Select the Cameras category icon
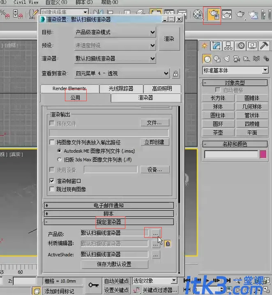The width and height of the screenshot is (272, 295). click(237, 59)
